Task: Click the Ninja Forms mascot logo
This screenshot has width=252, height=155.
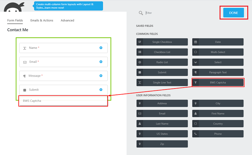Action: [14, 7]
